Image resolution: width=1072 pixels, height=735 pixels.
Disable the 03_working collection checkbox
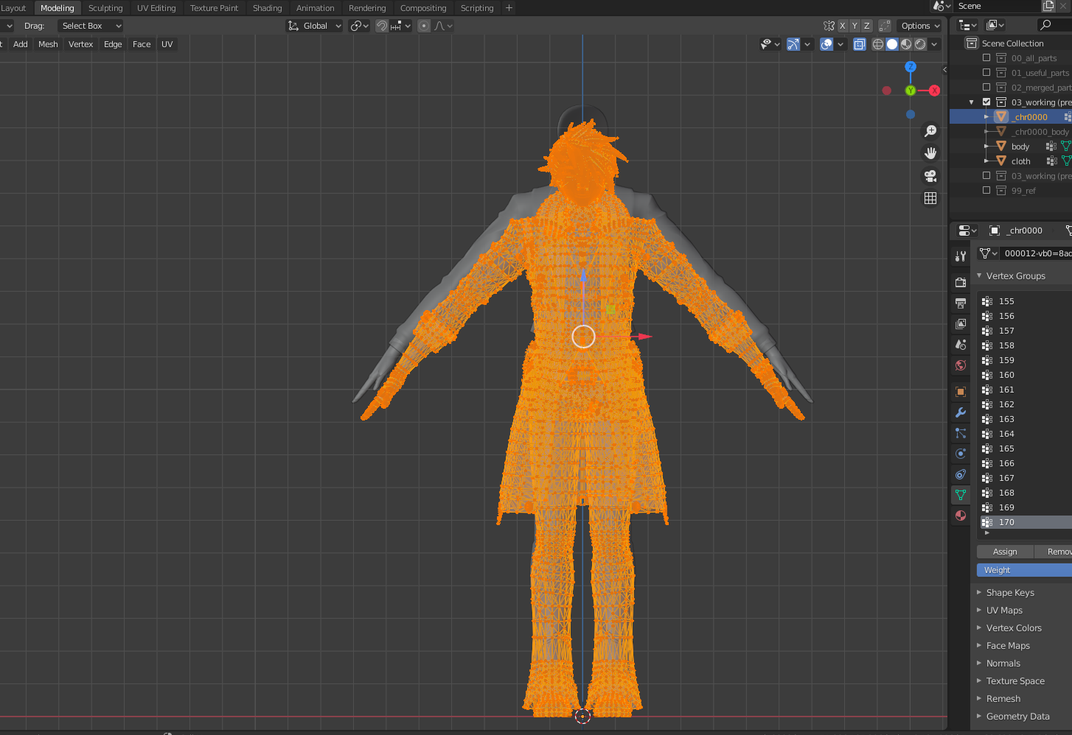pyautogui.click(x=986, y=102)
